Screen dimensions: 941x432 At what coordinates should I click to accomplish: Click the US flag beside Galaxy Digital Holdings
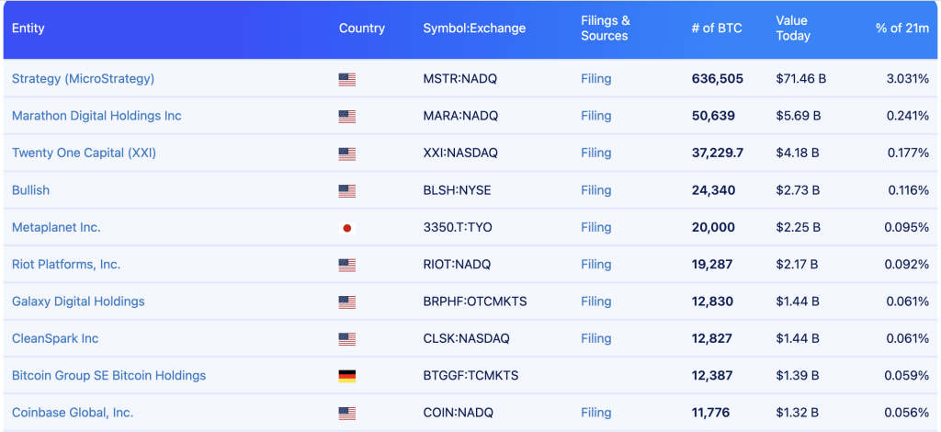pos(346,301)
